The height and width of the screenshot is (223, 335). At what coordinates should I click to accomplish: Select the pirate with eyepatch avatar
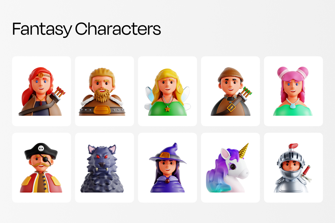[x=41, y=168]
